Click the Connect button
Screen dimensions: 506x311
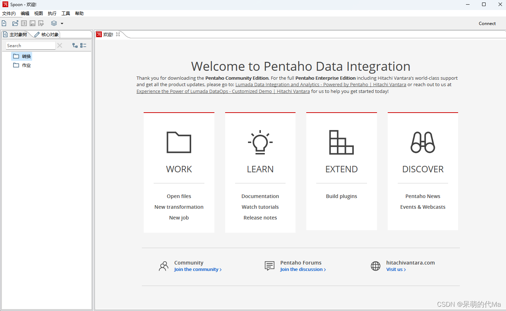point(487,23)
